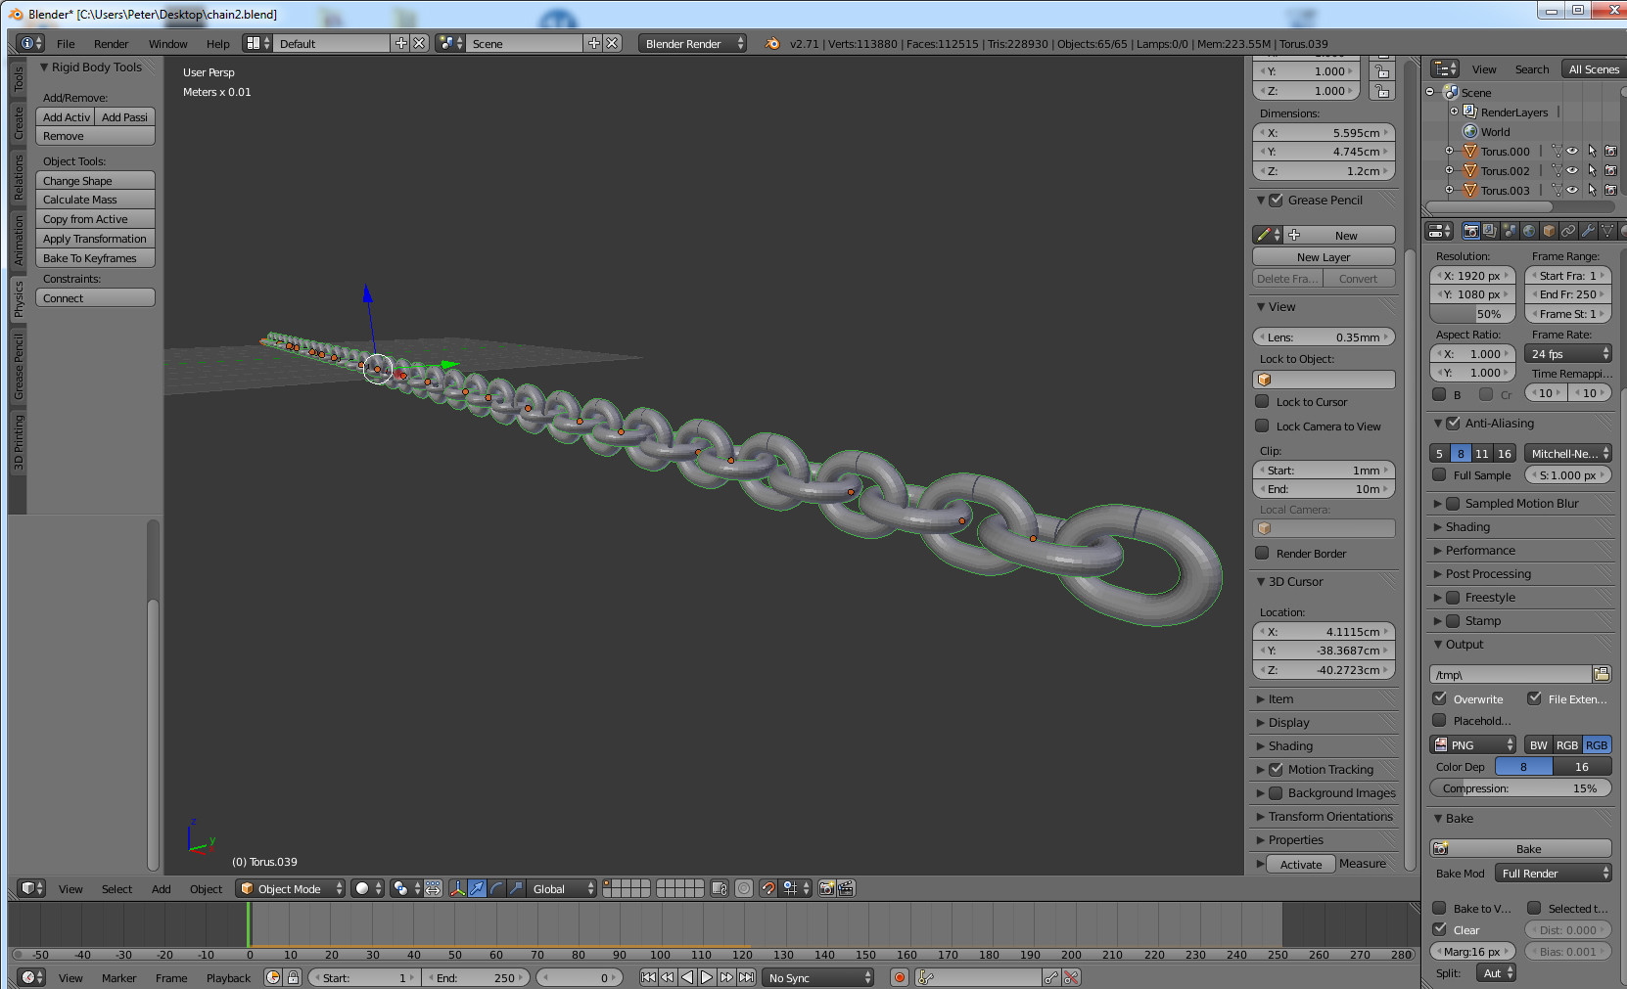
Task: Open the Constraints properties tab chain-link icon
Action: pos(1568,231)
